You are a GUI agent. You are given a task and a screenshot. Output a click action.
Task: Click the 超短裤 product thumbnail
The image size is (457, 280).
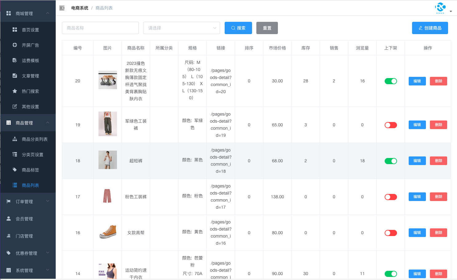pyautogui.click(x=107, y=160)
